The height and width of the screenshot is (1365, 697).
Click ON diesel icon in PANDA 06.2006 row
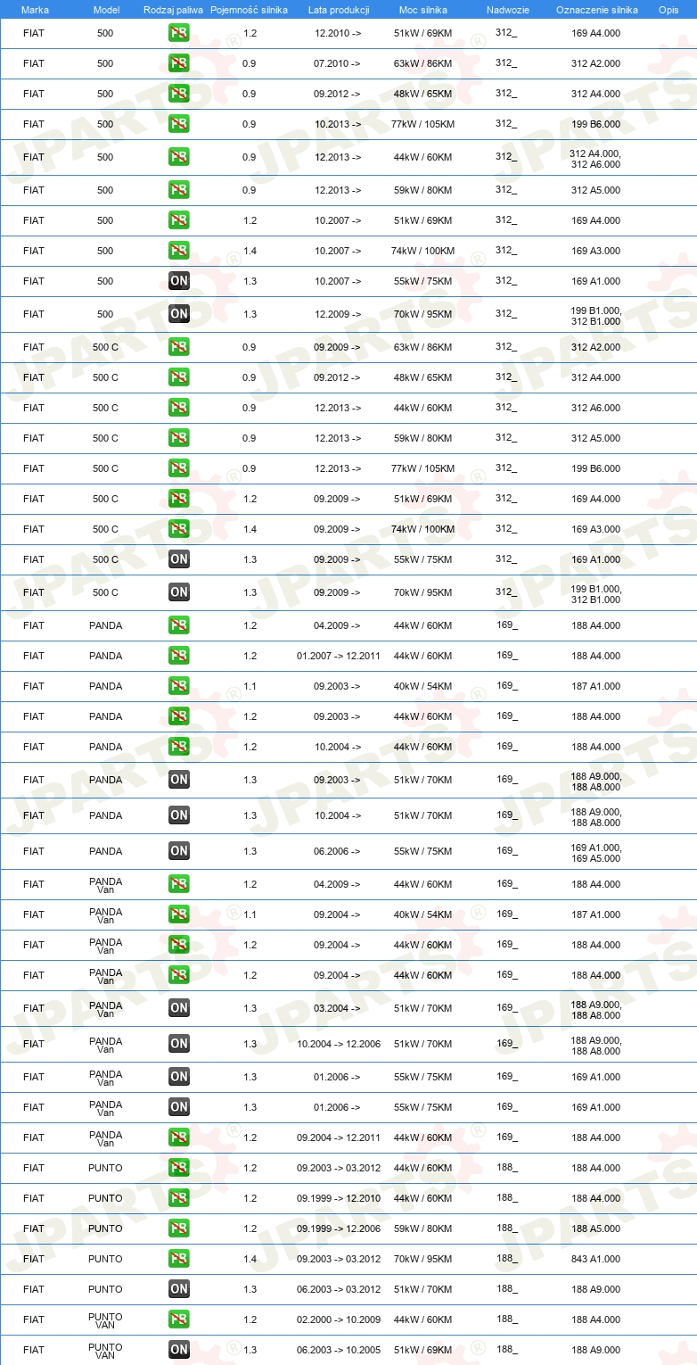(x=178, y=851)
